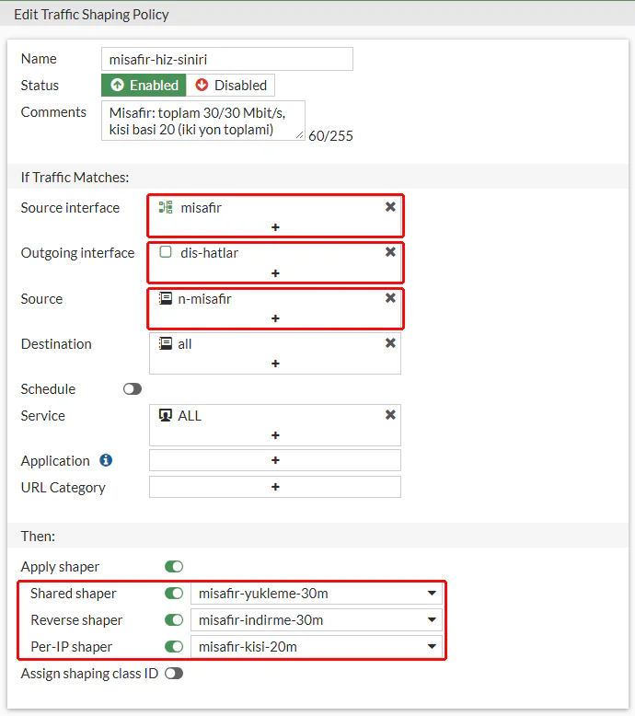Click the Comments text area
Viewport: 635px width, 716px height.
tap(203, 121)
